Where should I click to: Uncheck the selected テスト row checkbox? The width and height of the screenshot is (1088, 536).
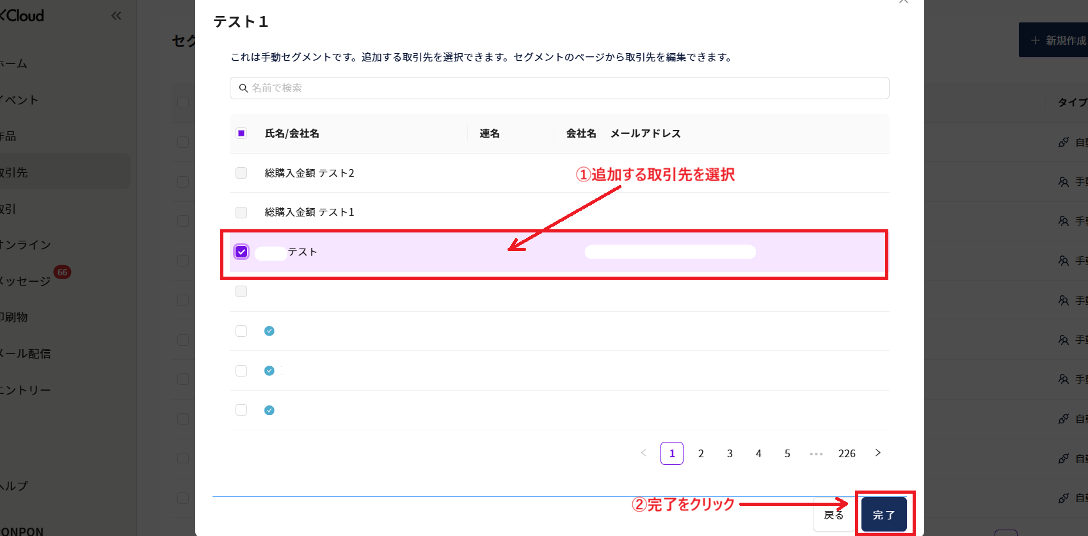coord(241,252)
